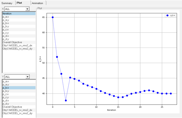The width and height of the screenshot is (182, 118).
Task: Select p_b.y in the X list
Action: coord(19,26)
